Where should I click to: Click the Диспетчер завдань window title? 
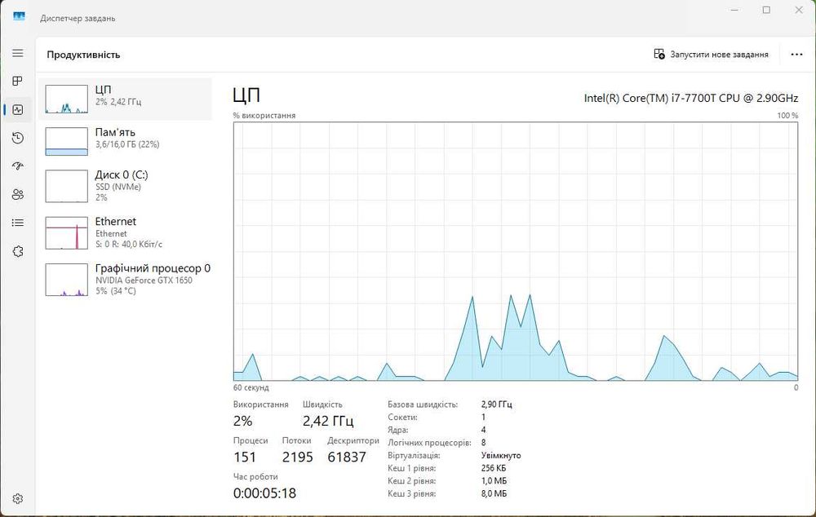78,18
